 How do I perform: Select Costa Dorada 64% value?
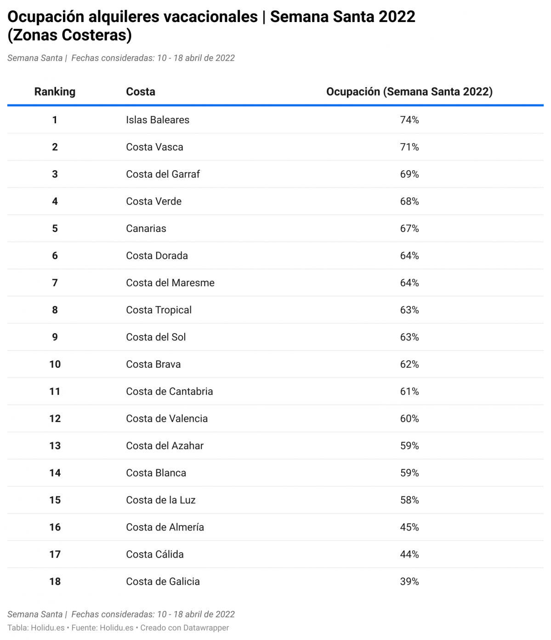click(x=409, y=256)
